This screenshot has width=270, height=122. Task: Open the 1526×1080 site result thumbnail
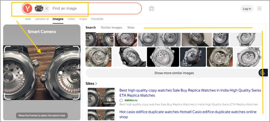coord(101,97)
